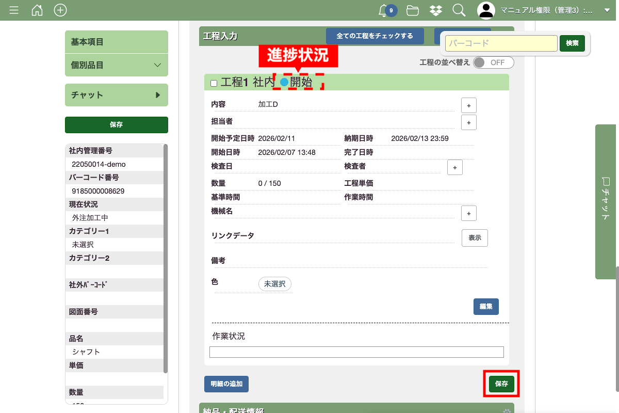619x413 pixels.
Task: Click the circled plus add icon
Action: click(60, 10)
